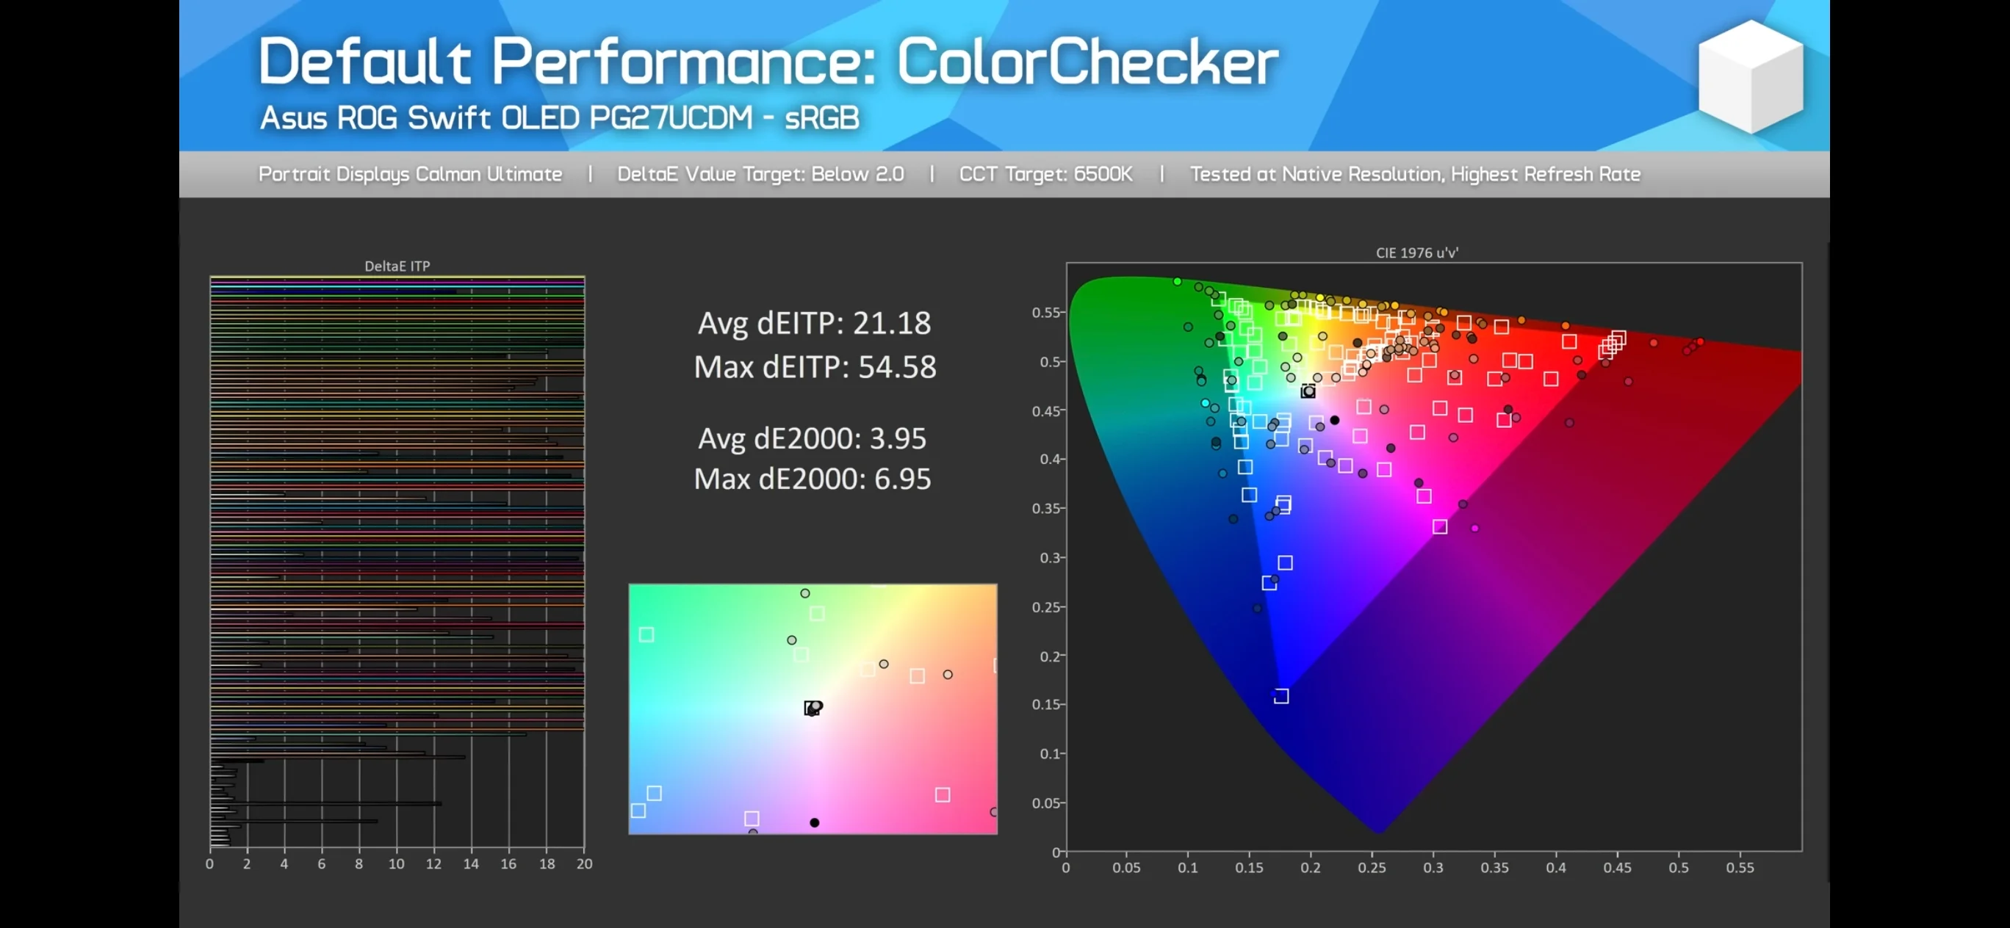Click the "20" label on DeltaE ITP axis
This screenshot has width=2010, height=928.
tap(585, 864)
